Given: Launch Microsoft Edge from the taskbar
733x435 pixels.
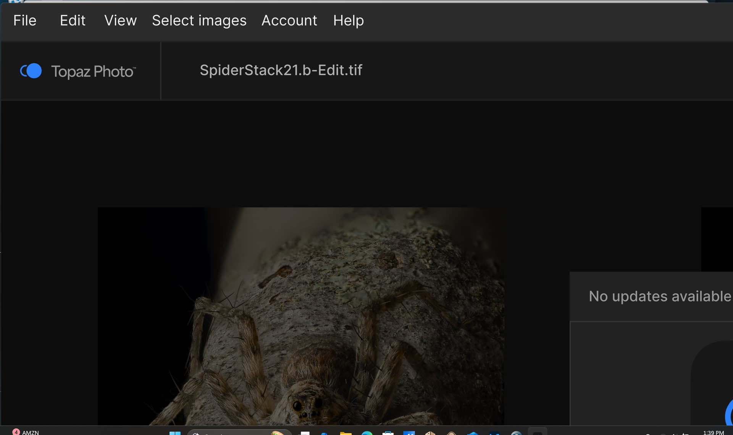Looking at the screenshot, I should (x=367, y=433).
